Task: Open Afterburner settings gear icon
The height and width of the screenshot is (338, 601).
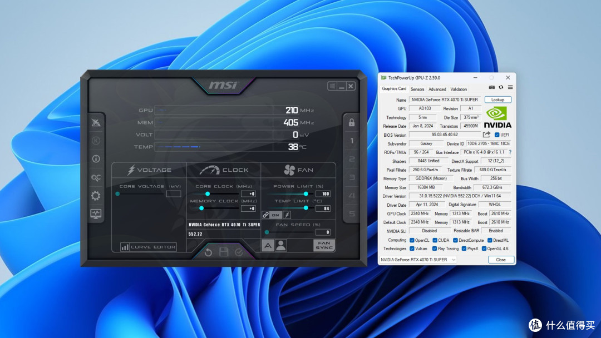Action: click(96, 196)
